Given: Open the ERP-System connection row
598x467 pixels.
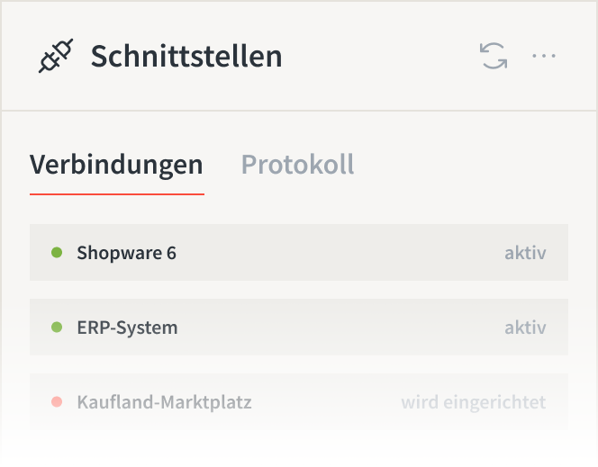Looking at the screenshot, I should [299, 328].
